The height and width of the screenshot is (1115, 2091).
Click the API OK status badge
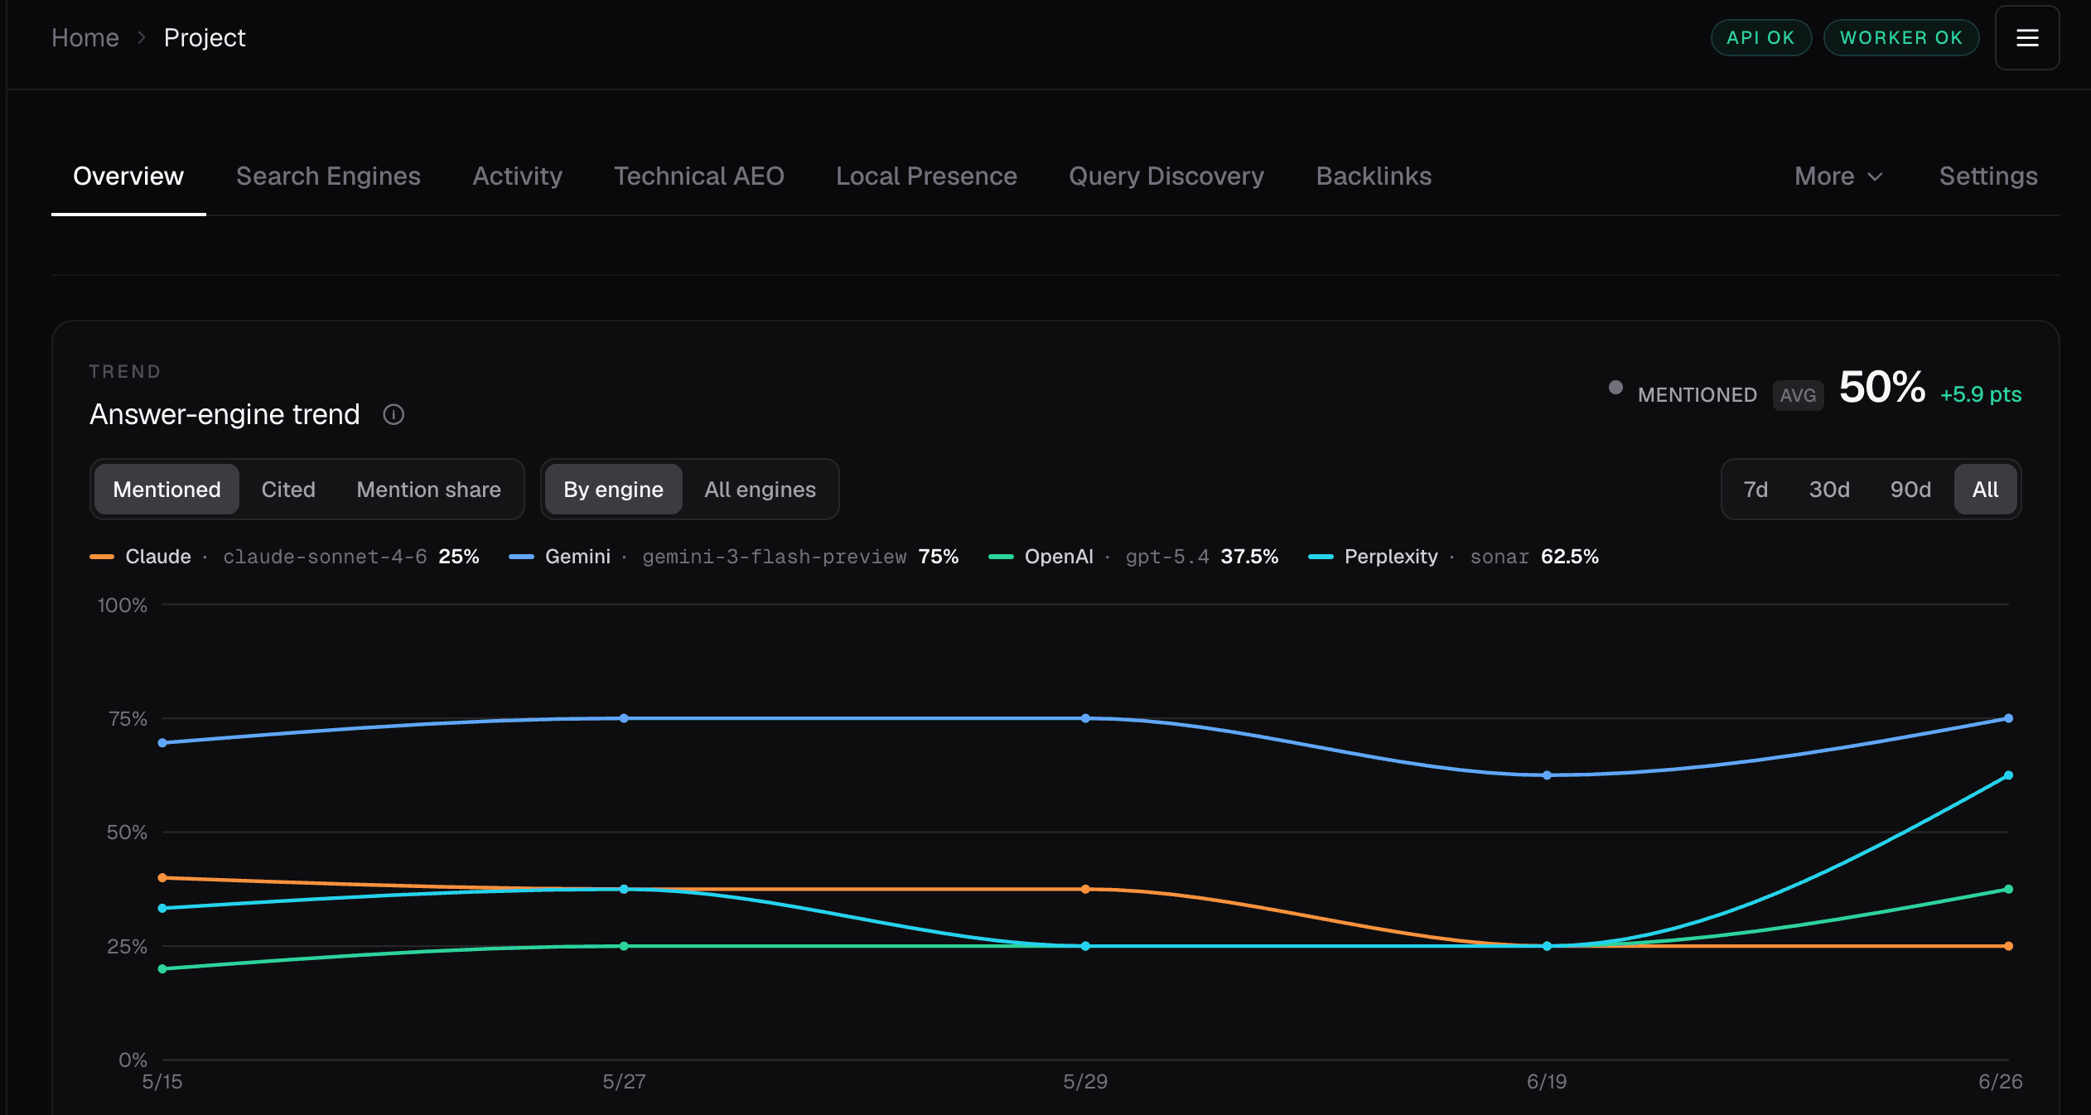1760,38
